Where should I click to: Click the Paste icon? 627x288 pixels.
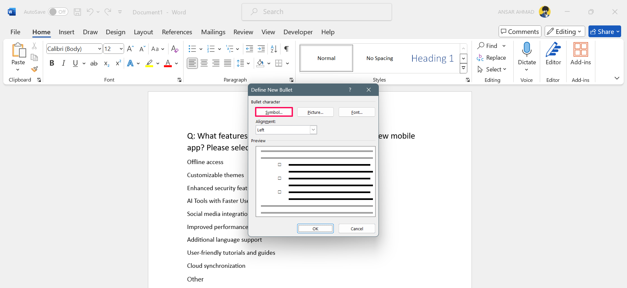click(18, 51)
